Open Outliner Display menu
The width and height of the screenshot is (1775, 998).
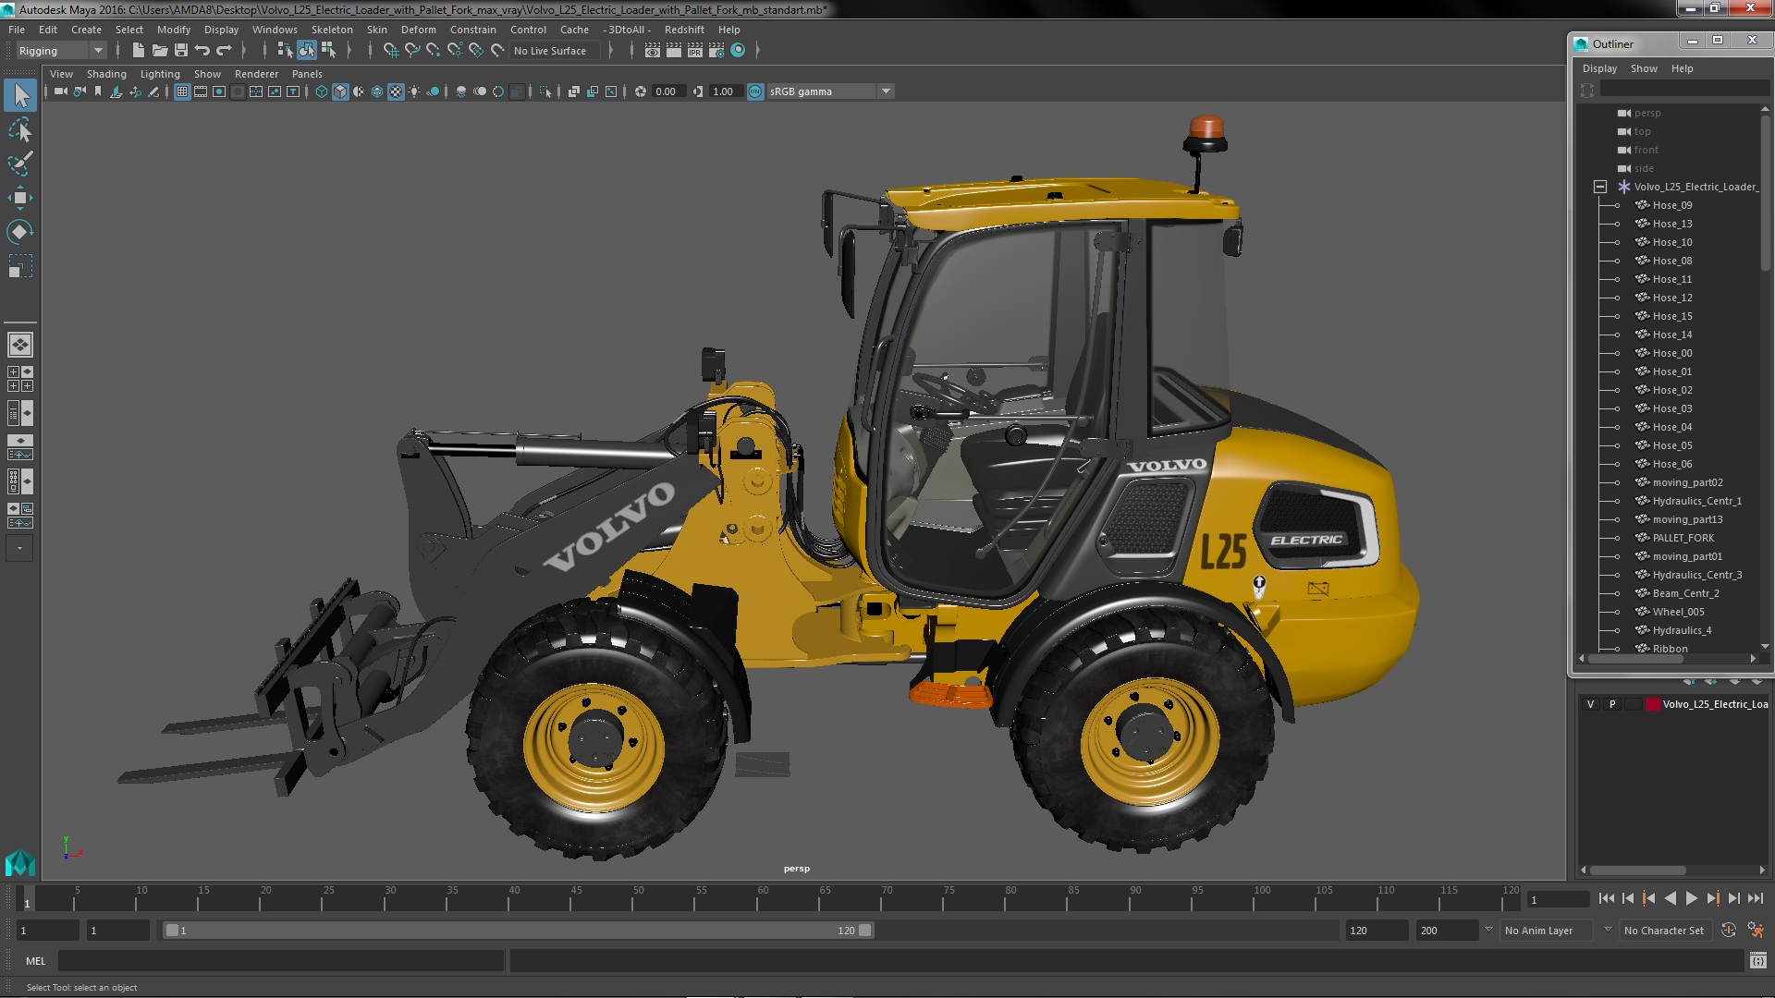(x=1599, y=68)
